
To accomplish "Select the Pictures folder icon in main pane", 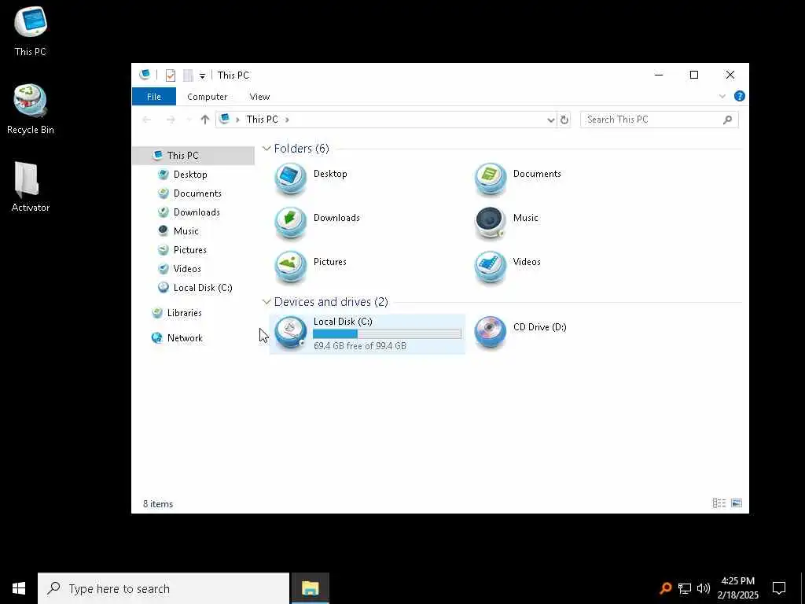I will click(x=291, y=267).
